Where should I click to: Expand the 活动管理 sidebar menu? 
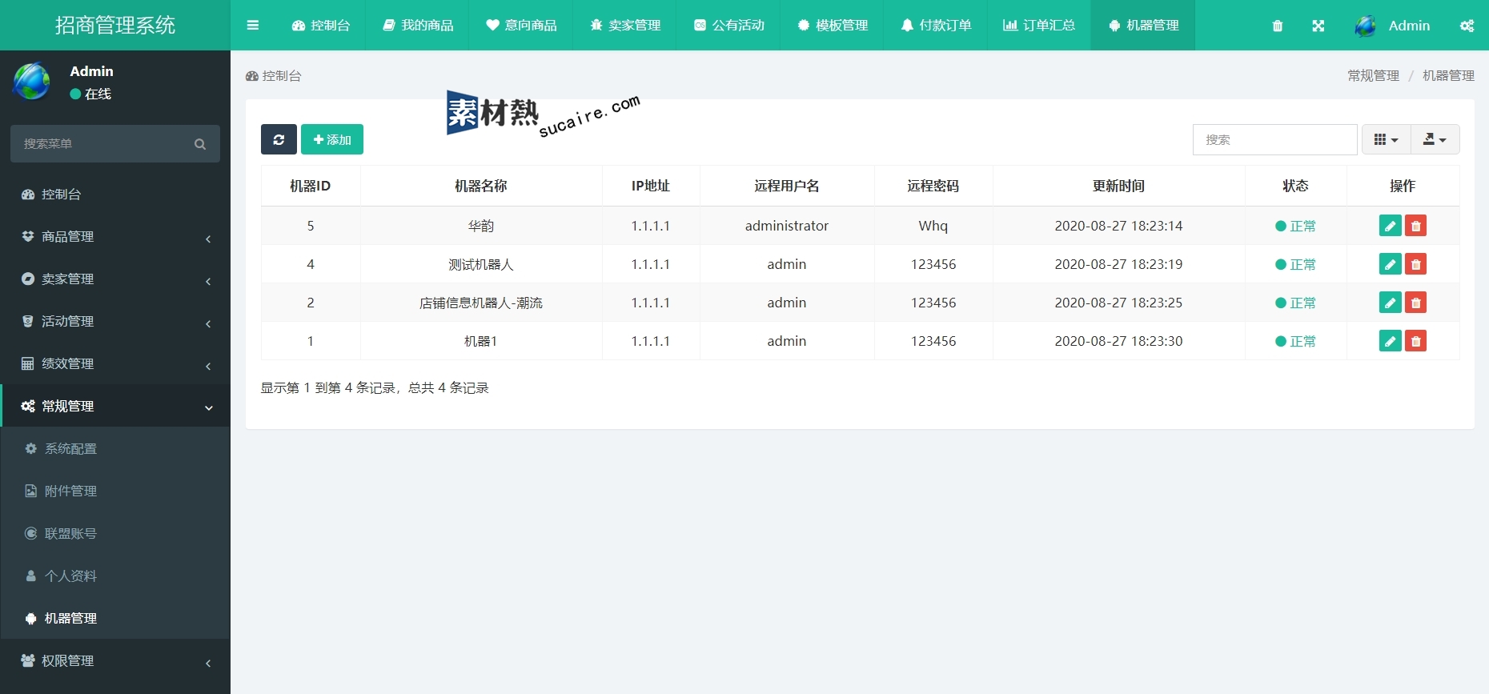pyautogui.click(x=115, y=322)
